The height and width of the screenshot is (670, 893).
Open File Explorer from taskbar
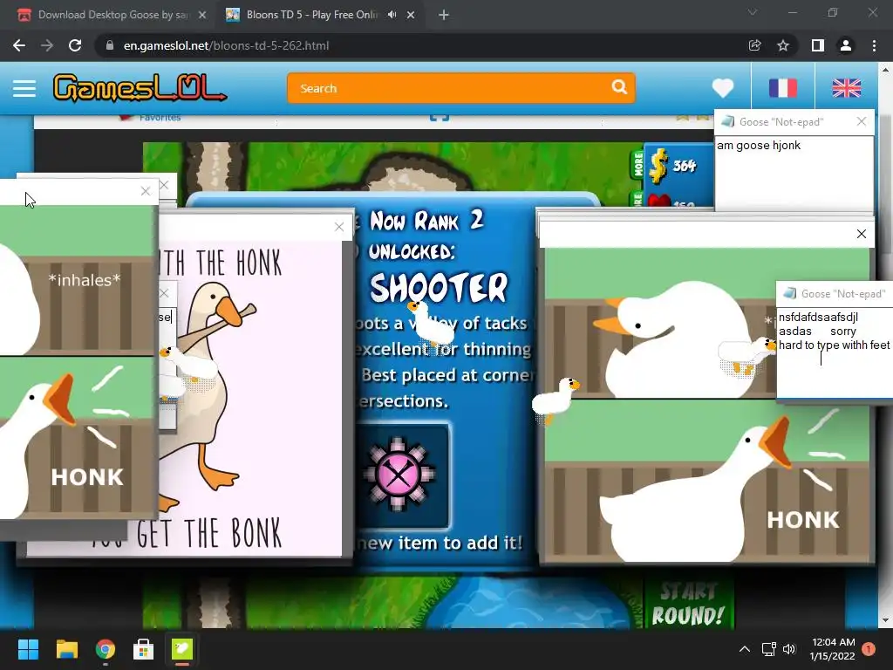point(66,649)
